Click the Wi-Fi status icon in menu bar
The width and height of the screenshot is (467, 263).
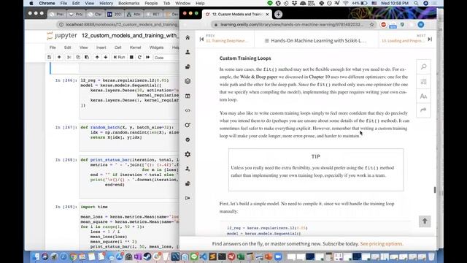pos(345,3)
